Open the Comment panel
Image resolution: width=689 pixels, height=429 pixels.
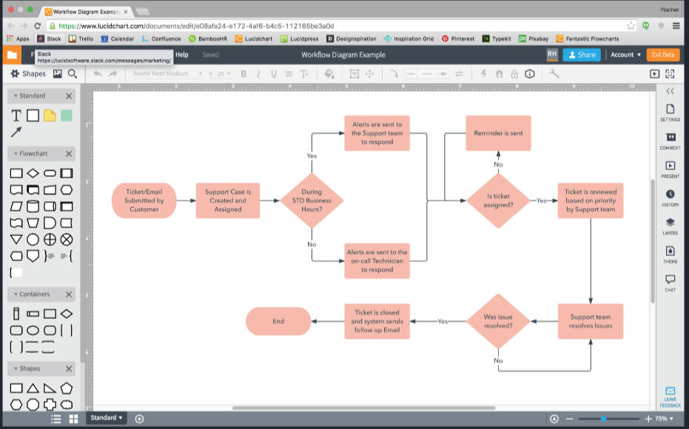pyautogui.click(x=670, y=141)
